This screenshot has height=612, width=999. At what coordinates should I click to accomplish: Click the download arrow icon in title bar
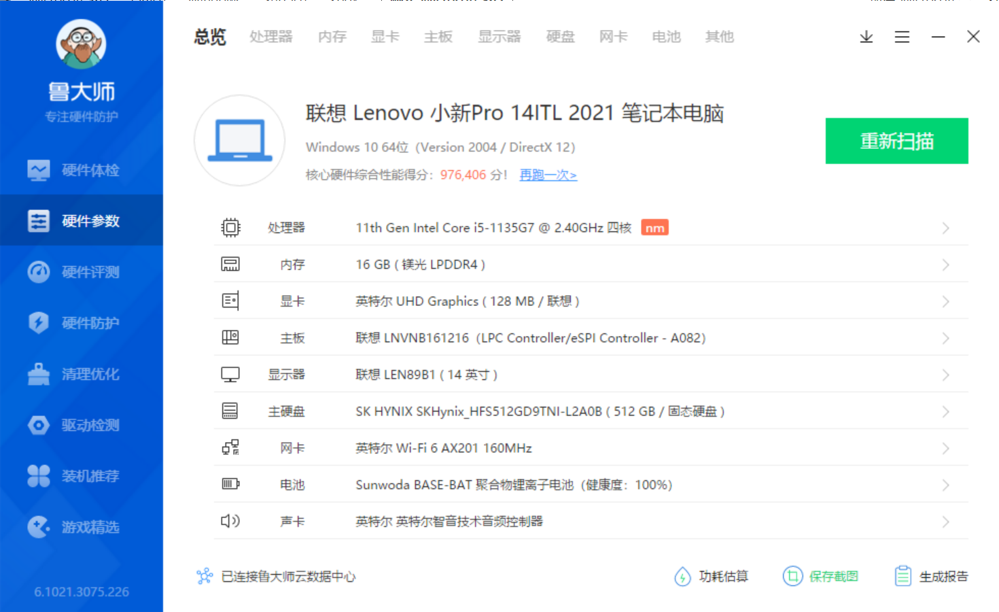pos(866,37)
